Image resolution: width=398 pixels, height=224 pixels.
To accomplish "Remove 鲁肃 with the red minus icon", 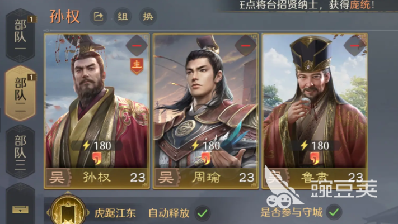I will click(354, 46).
